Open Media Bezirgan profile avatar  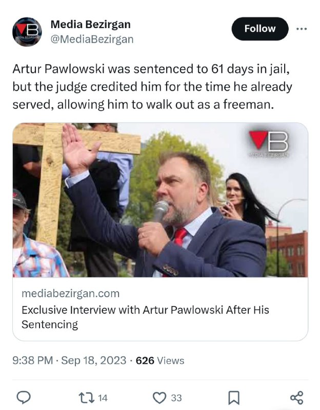click(x=27, y=32)
